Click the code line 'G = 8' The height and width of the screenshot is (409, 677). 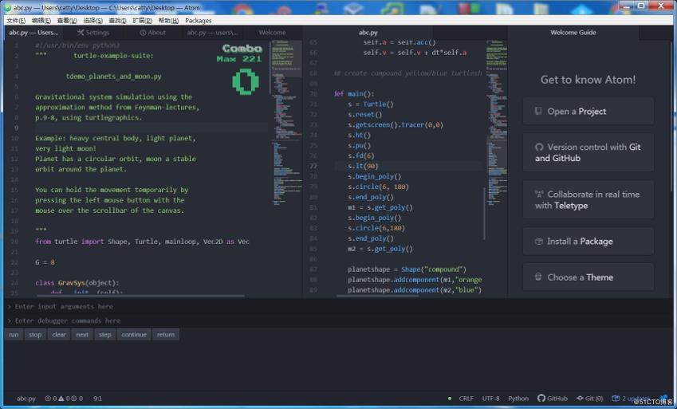point(45,262)
